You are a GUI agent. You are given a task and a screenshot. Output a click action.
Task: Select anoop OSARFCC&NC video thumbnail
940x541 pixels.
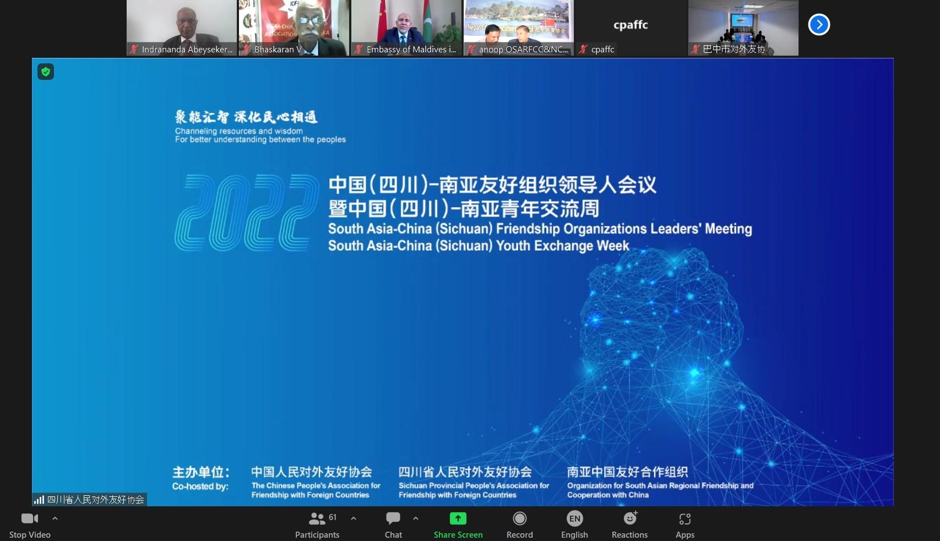[x=519, y=28]
